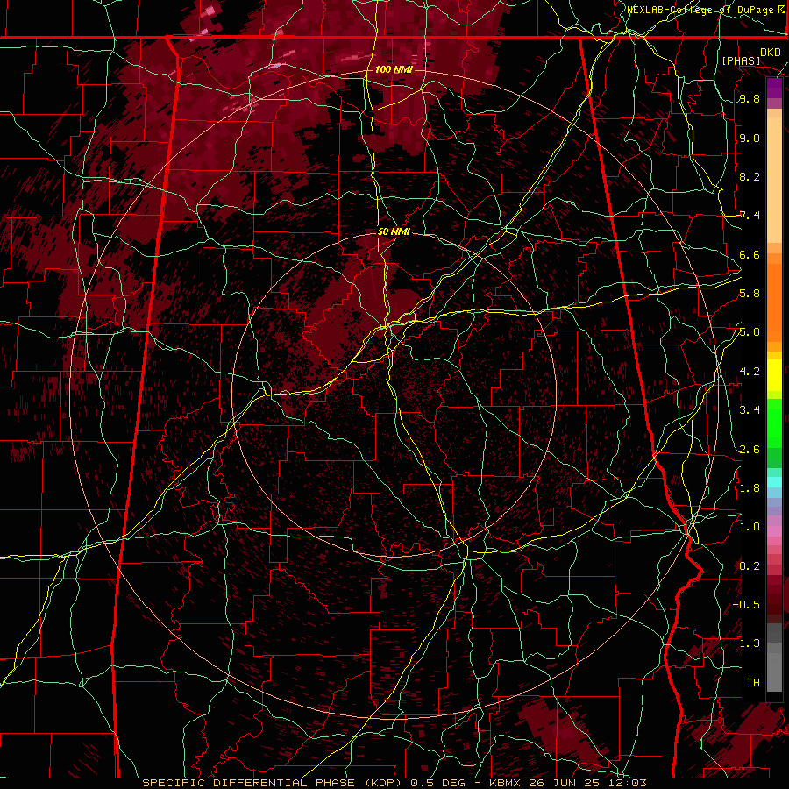
Task: Click the 5.8 value on the color scale
Action: (x=750, y=294)
